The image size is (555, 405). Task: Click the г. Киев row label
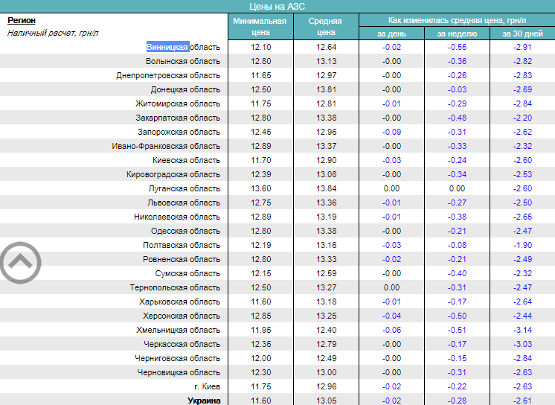pyautogui.click(x=206, y=387)
